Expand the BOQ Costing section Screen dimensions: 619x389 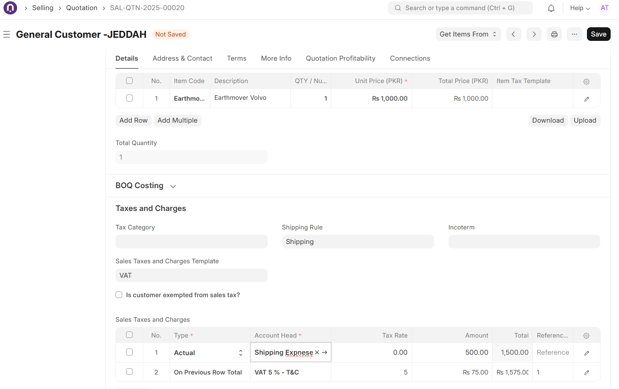173,186
